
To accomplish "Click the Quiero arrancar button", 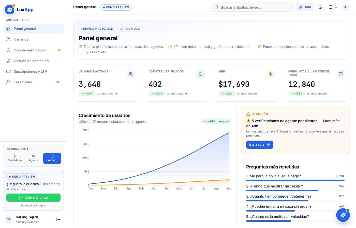I will [x=33, y=198].
